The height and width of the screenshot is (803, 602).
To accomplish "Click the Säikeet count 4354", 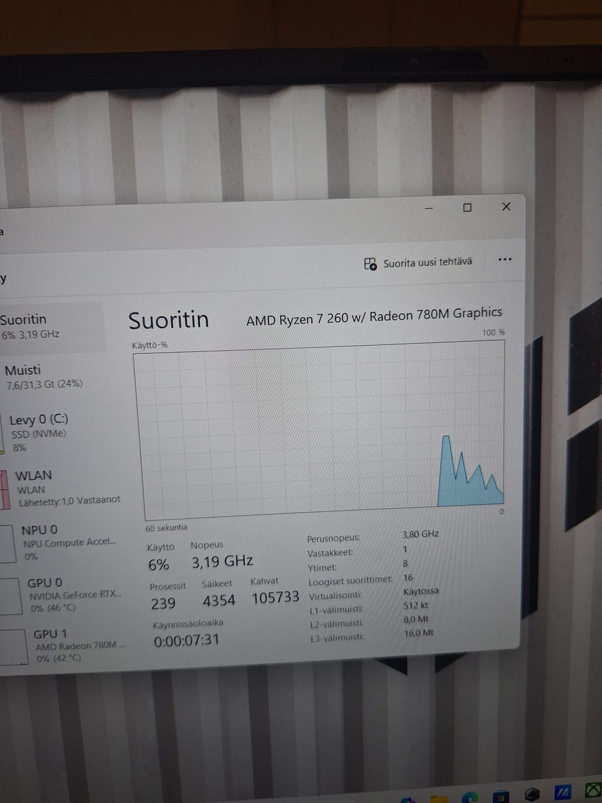I will [219, 600].
